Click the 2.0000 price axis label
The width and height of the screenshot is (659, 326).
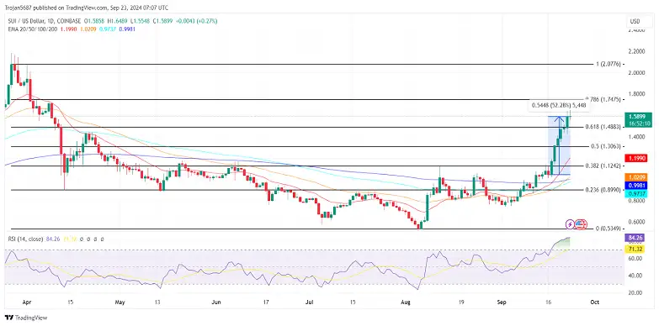[637, 72]
